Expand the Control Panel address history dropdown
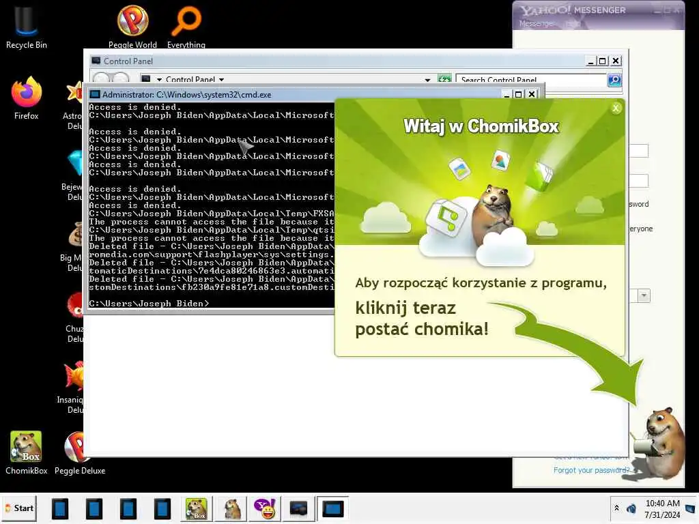 click(x=427, y=80)
